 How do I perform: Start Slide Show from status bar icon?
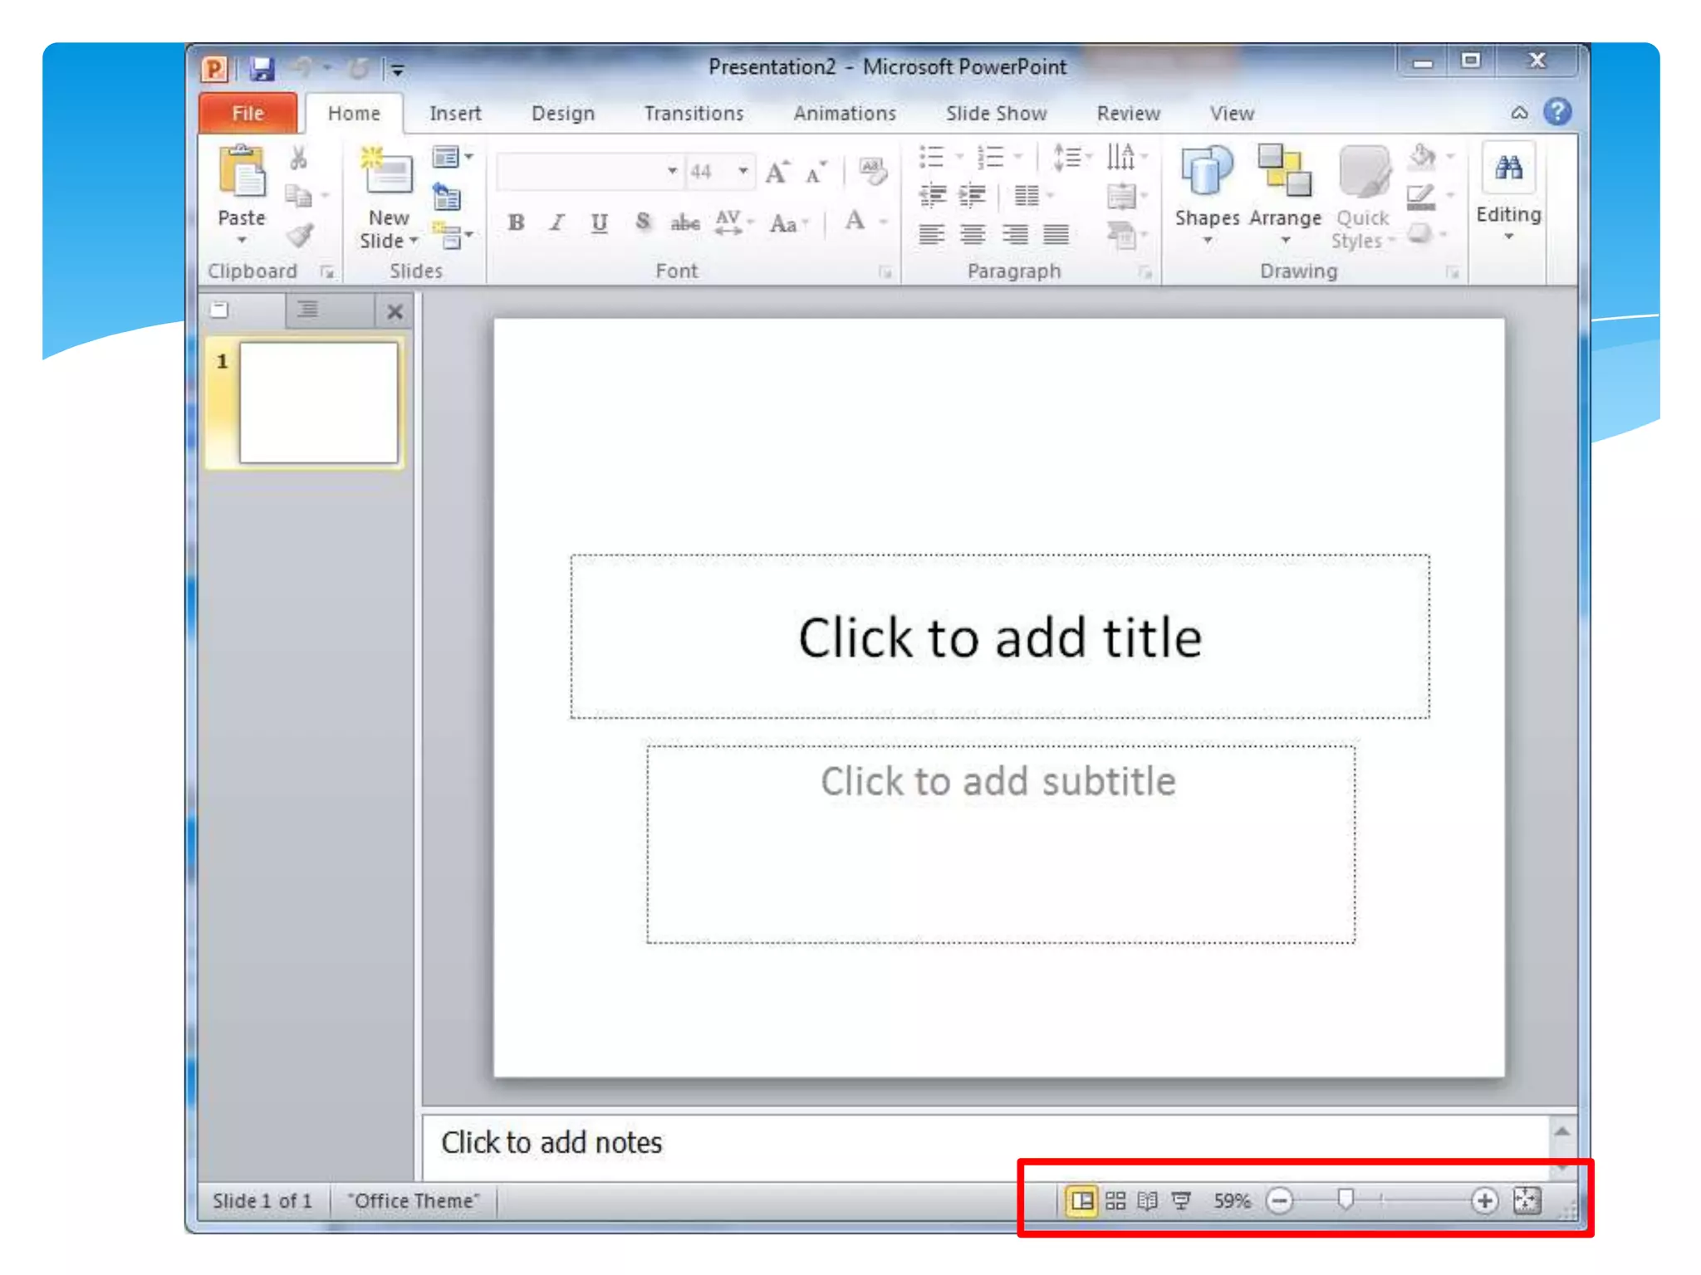pyautogui.click(x=1181, y=1200)
